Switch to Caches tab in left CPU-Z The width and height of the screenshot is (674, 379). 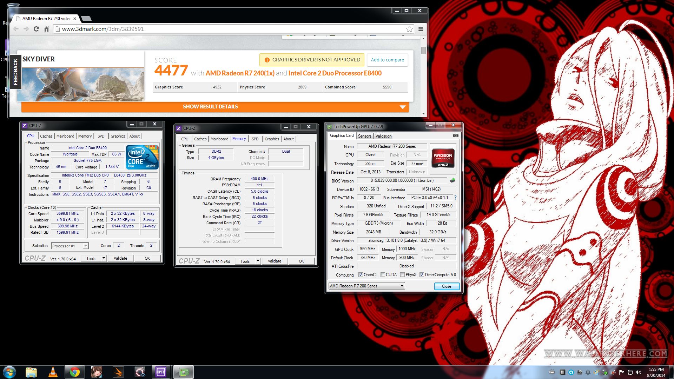tap(46, 136)
